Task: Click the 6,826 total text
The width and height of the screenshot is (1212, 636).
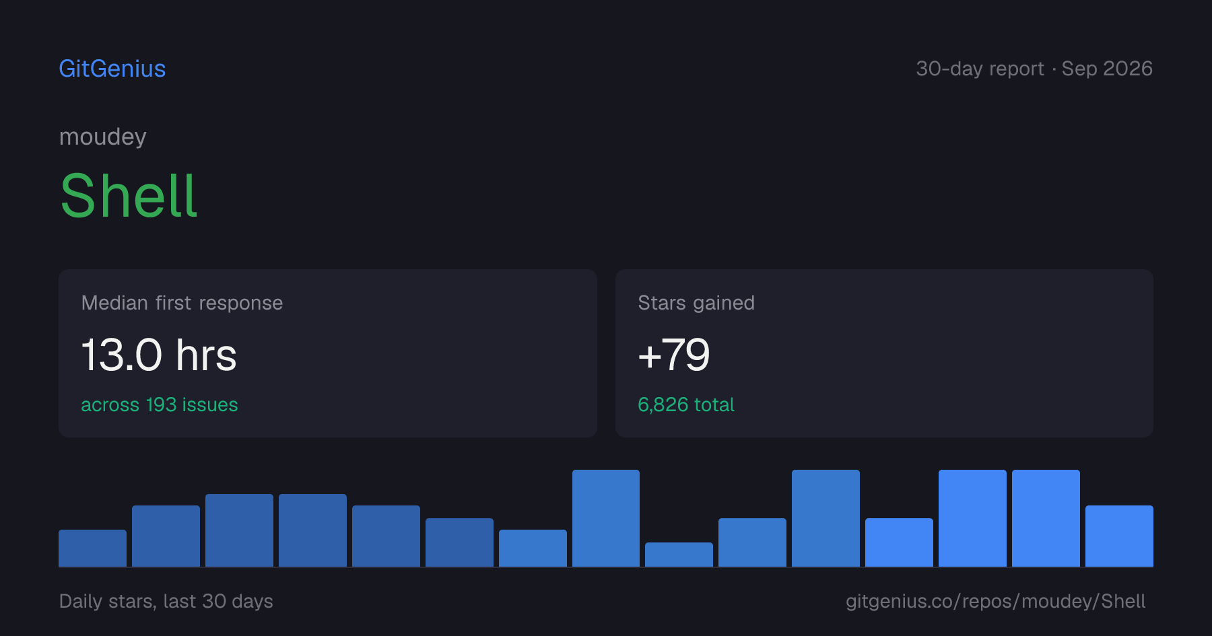Action: click(x=686, y=404)
